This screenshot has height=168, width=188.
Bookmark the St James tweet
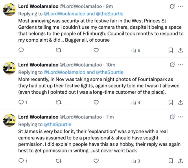point(171,161)
